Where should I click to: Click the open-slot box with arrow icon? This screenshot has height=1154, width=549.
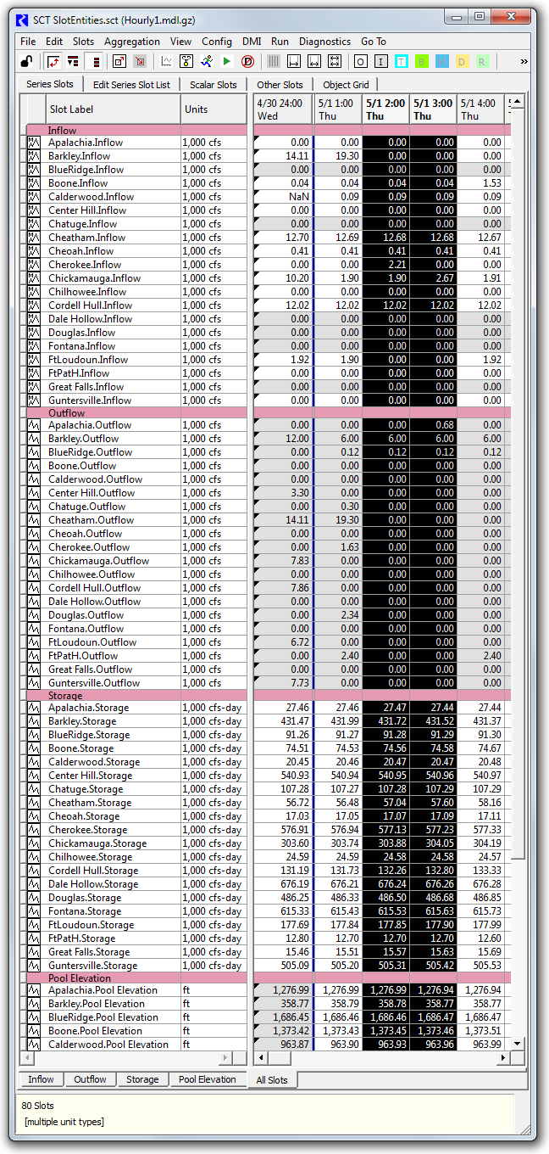click(119, 61)
